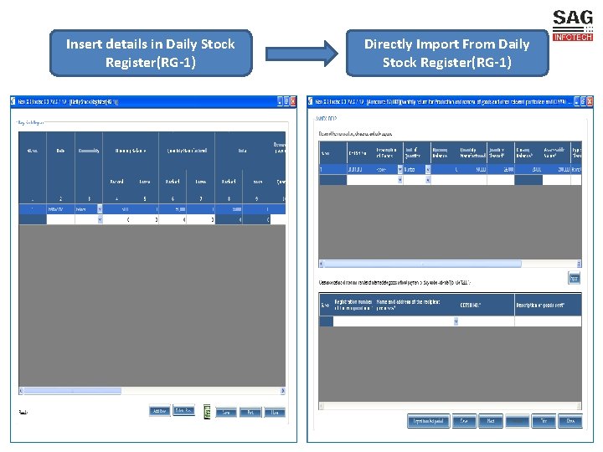Close monthly return window via red X

click(x=590, y=101)
